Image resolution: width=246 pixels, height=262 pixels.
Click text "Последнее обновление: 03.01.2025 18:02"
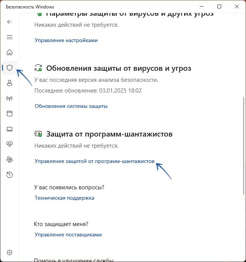pyautogui.click(x=88, y=91)
